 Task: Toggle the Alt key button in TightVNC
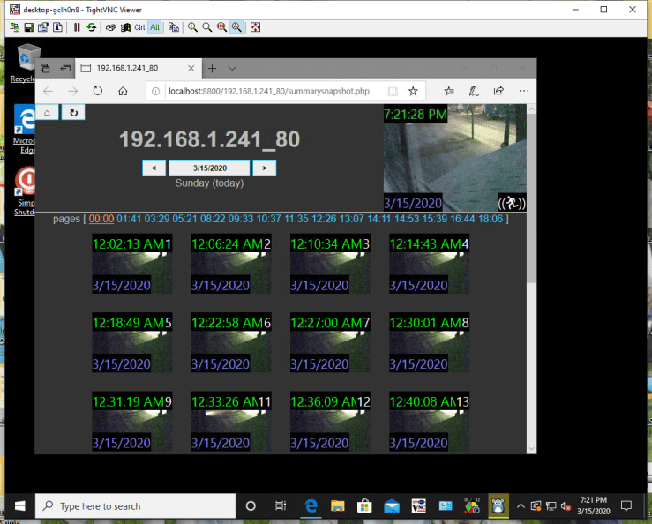154,27
